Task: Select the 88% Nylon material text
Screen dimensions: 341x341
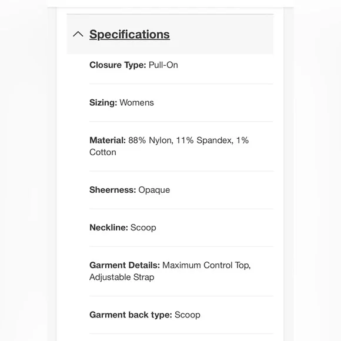Action: point(151,141)
